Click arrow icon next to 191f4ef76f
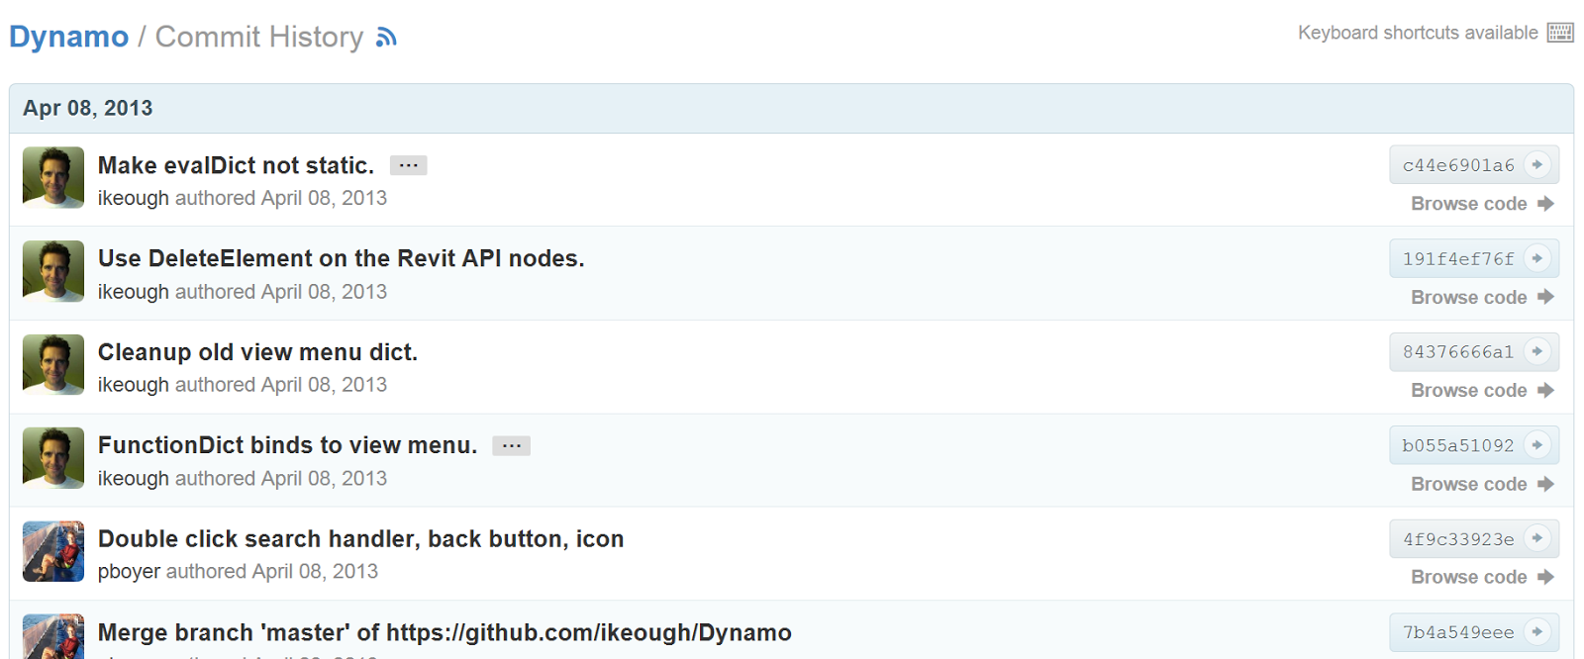The width and height of the screenshot is (1584, 659). tap(1537, 258)
